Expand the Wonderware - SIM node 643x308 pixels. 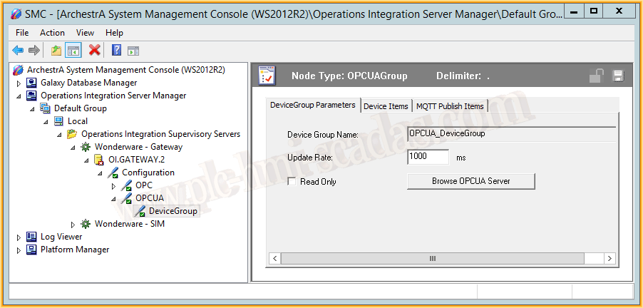[73, 224]
